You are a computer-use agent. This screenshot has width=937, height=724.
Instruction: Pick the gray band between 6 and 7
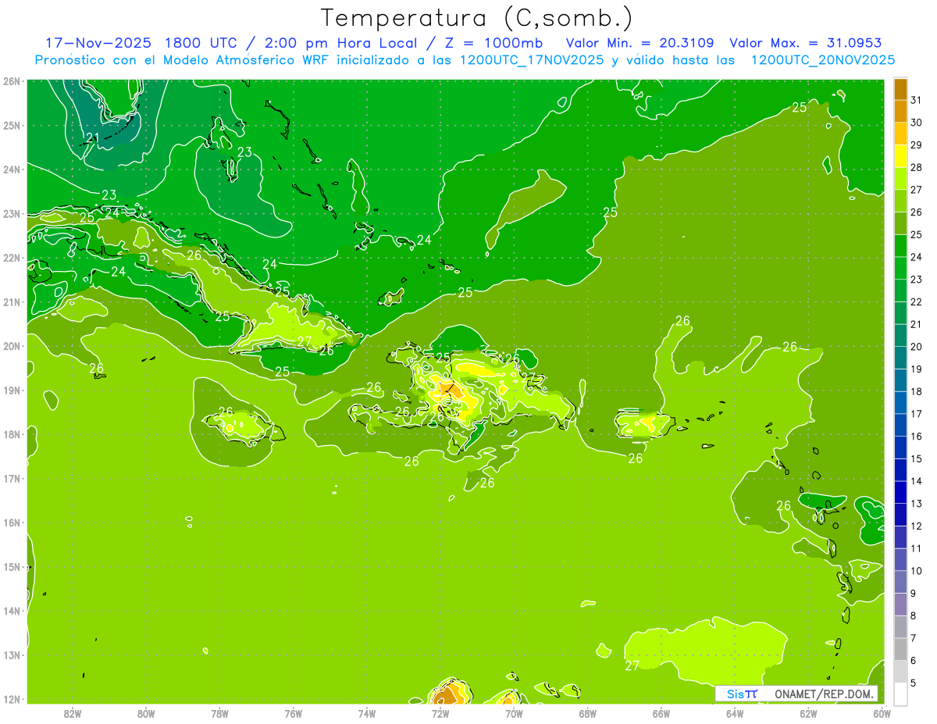pyautogui.click(x=901, y=650)
